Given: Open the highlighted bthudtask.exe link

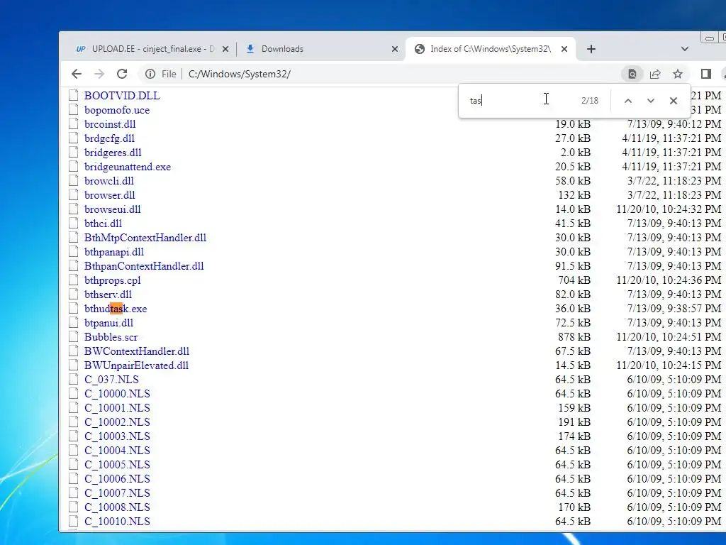Looking at the screenshot, I should (116, 309).
